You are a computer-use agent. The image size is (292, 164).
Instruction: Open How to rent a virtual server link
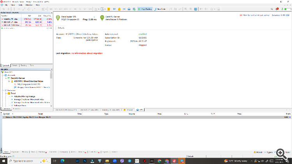point(256,15)
